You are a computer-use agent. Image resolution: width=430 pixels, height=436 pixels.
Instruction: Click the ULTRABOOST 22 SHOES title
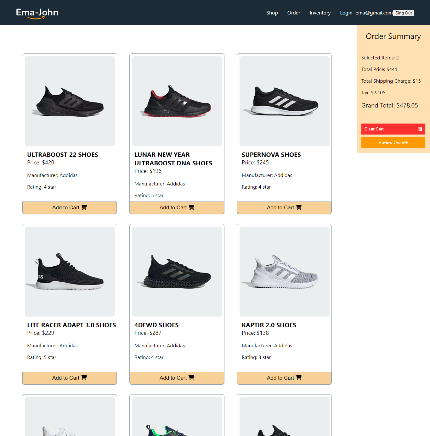point(63,155)
